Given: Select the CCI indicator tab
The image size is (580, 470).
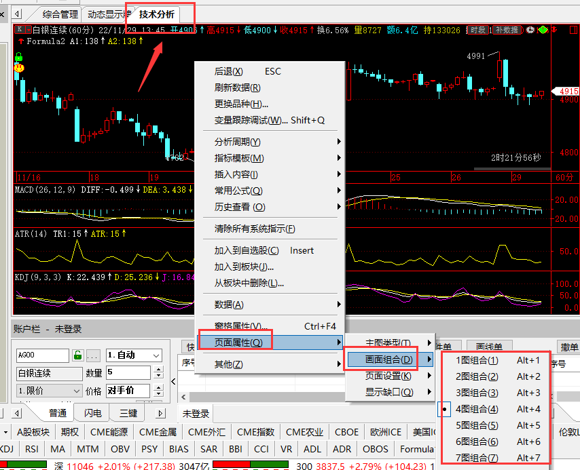Looking at the screenshot, I should 261,449.
